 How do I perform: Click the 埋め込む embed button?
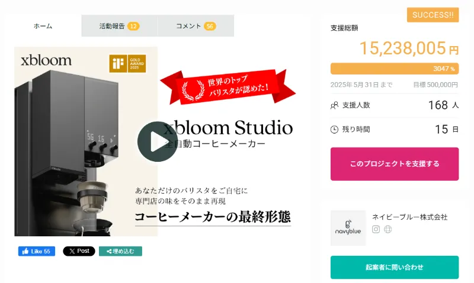point(120,251)
